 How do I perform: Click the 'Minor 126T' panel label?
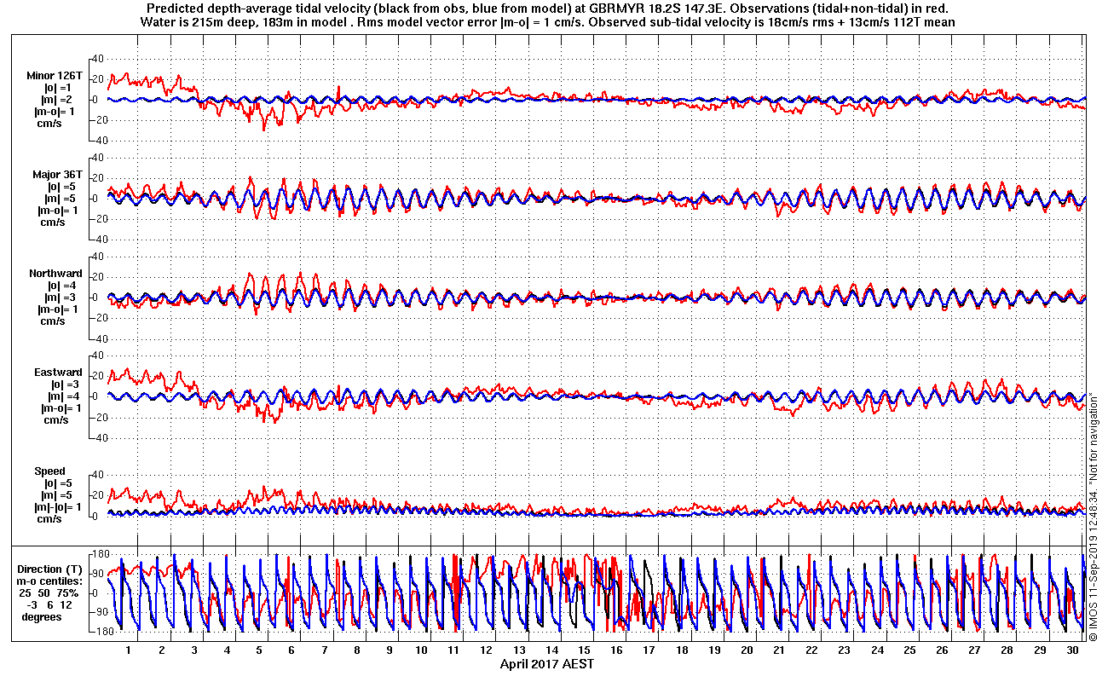point(55,76)
